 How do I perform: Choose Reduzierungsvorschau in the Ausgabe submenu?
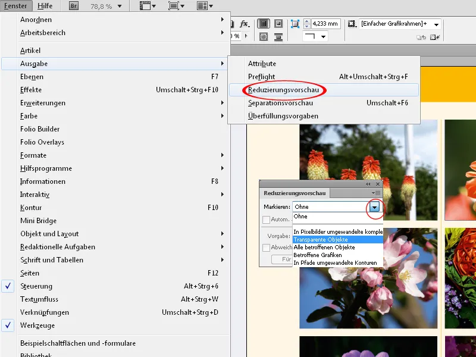[x=324, y=90]
